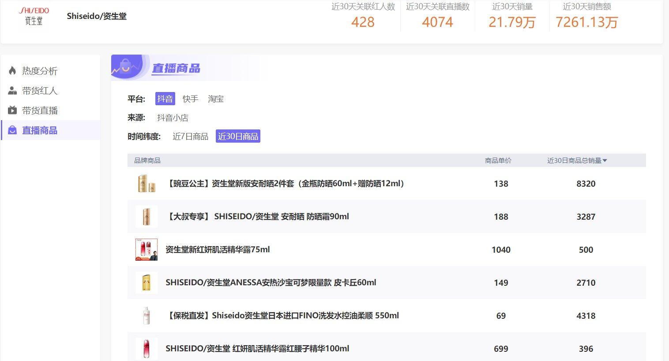Click price 138 in the first row
Viewport: 669px width, 361px height.
click(501, 184)
